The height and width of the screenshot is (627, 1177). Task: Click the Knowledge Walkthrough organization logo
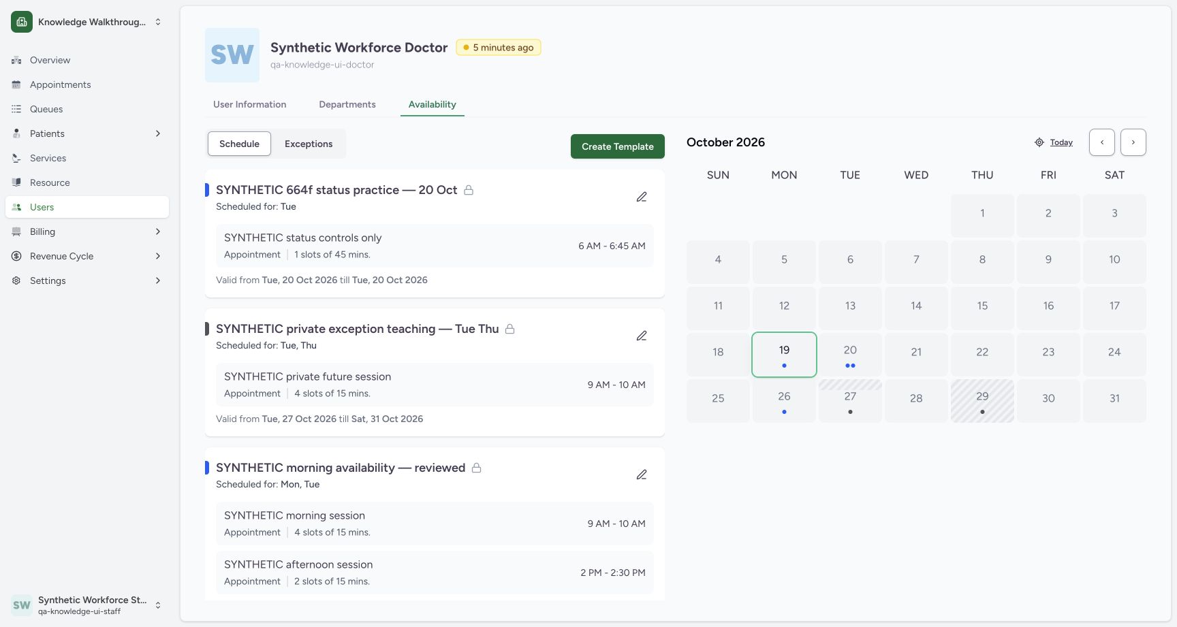pyautogui.click(x=22, y=22)
